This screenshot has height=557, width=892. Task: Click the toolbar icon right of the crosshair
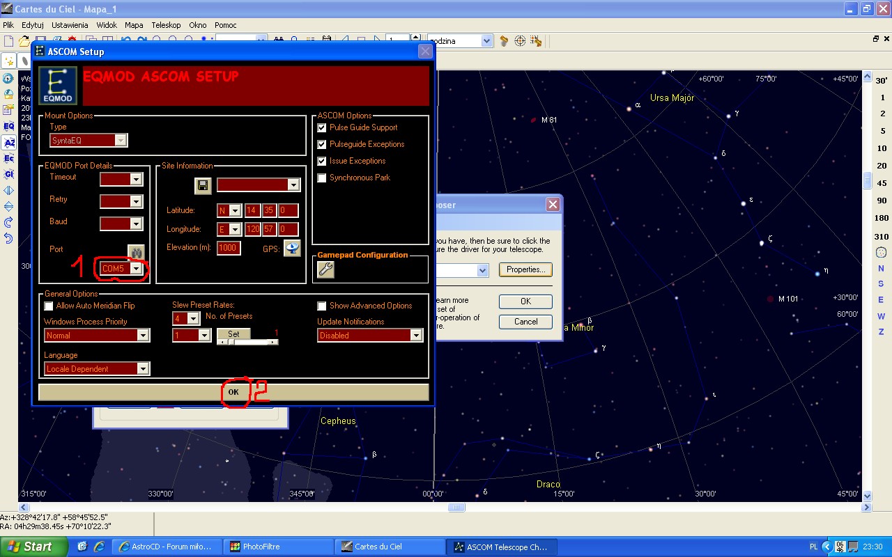pos(535,41)
